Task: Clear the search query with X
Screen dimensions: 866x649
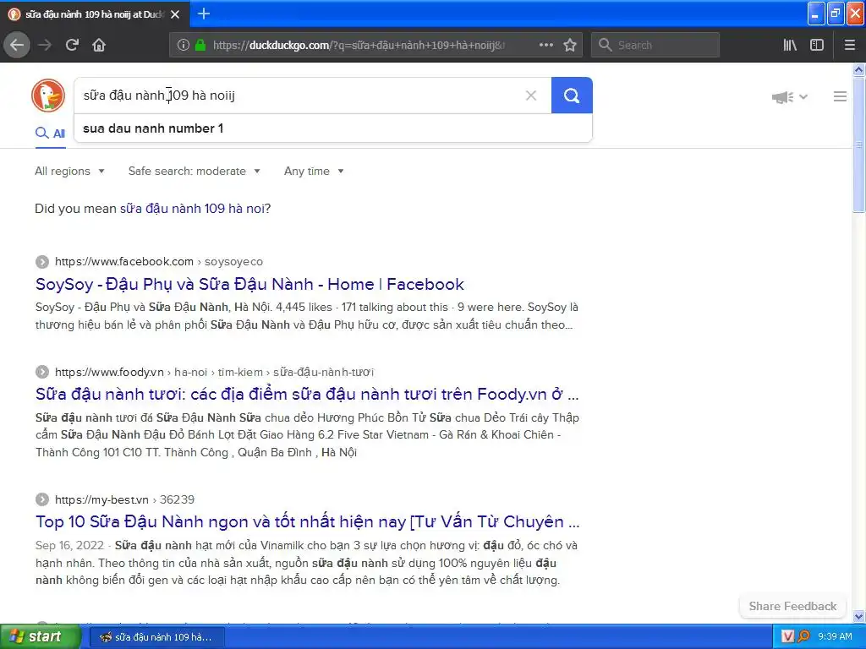Action: click(531, 95)
